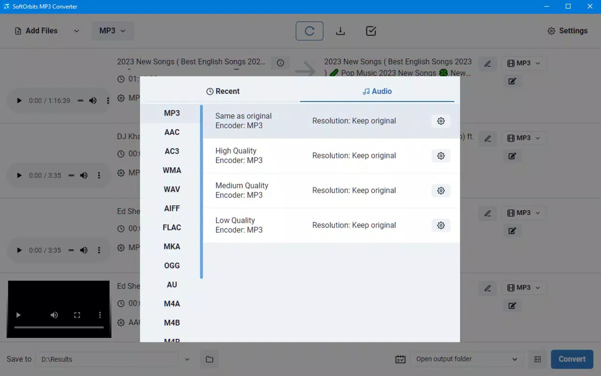Select MP3 in the format list

pos(171,113)
